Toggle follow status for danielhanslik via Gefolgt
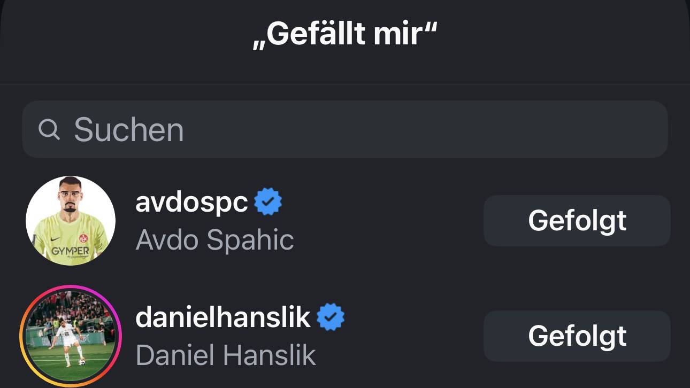 [577, 336]
